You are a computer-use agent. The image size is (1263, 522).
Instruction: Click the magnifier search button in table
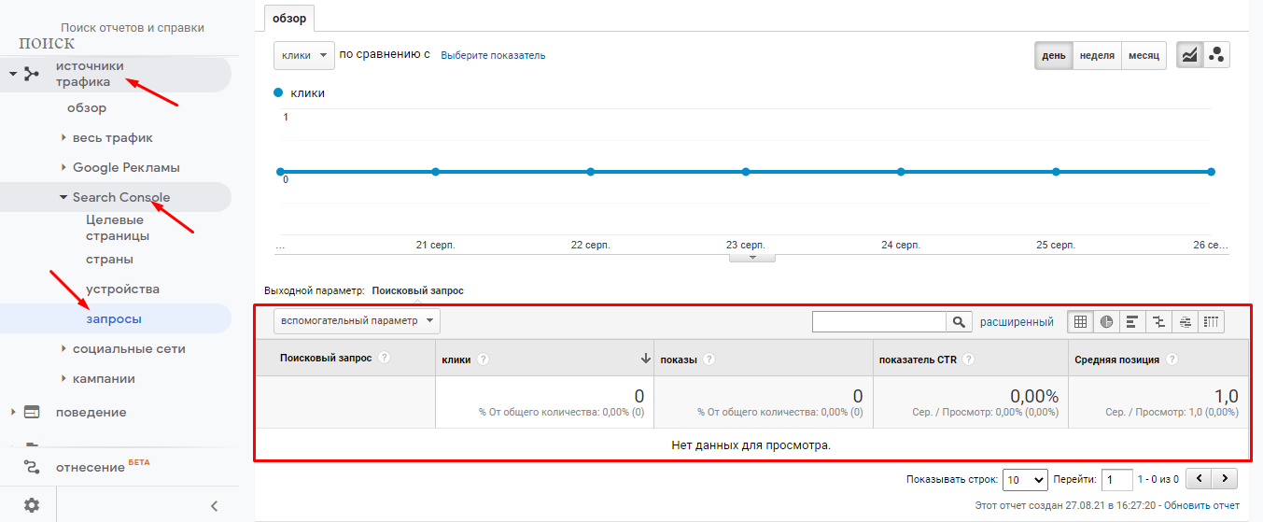click(x=959, y=322)
